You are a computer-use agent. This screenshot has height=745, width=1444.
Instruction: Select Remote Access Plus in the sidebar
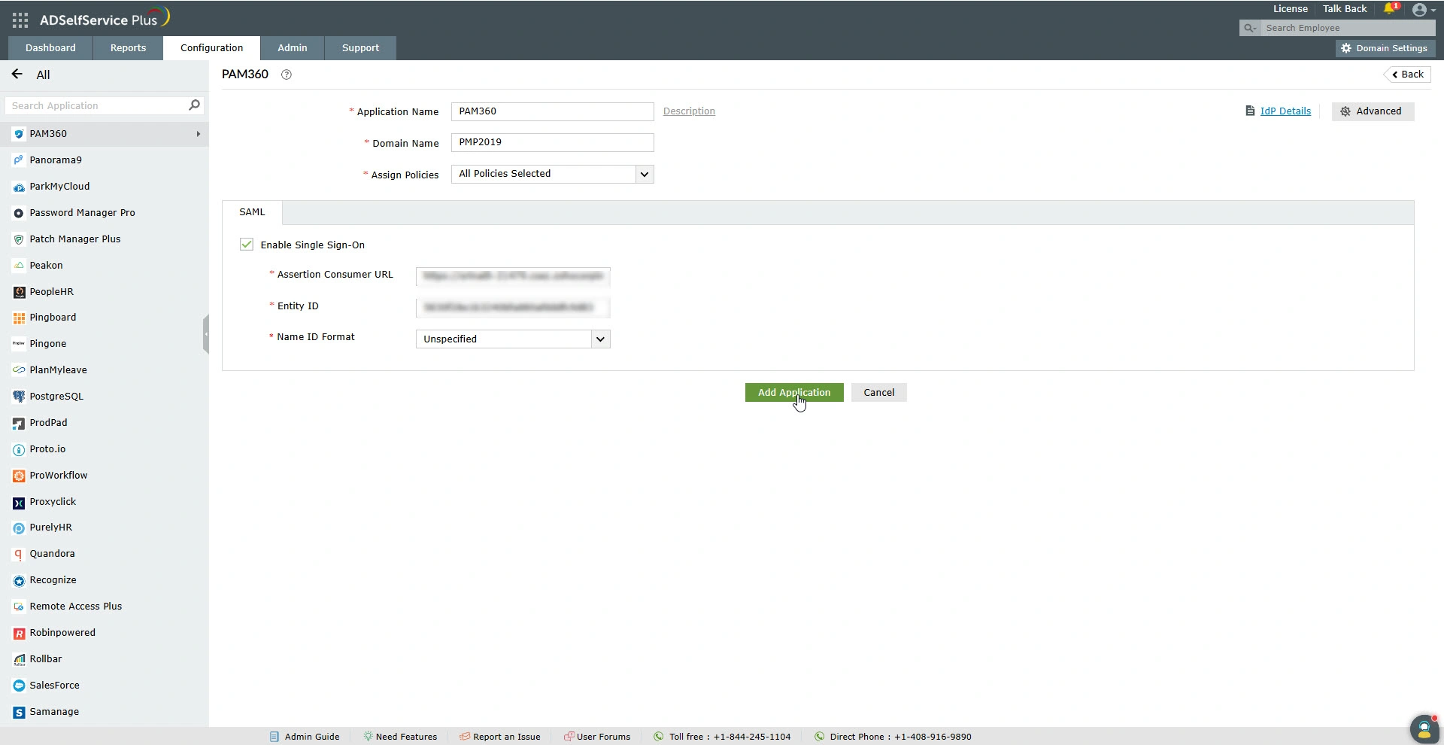click(x=75, y=607)
